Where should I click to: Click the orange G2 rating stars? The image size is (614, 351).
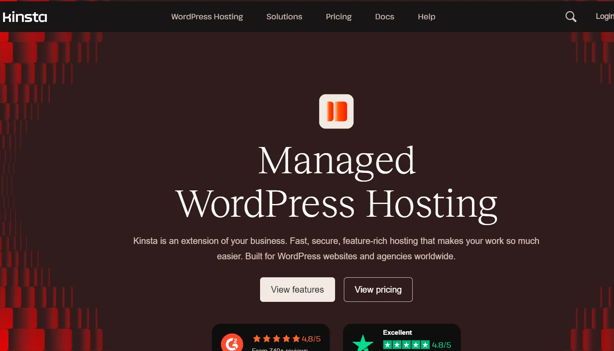[x=276, y=339]
